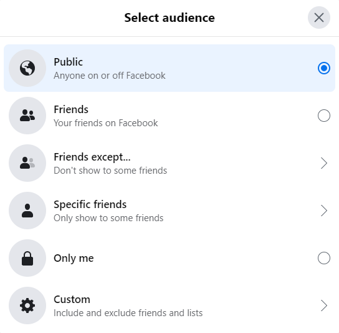Click "Anyone on or off Facebook" description

click(110, 76)
